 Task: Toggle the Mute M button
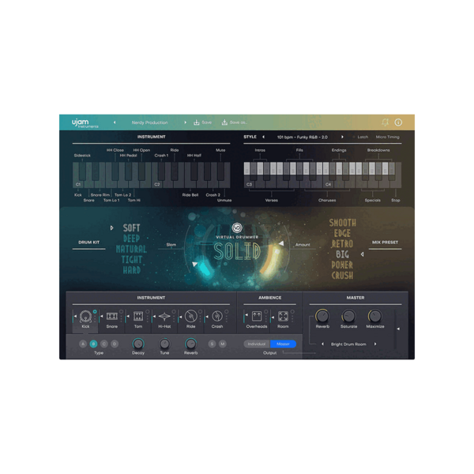coord(223,344)
